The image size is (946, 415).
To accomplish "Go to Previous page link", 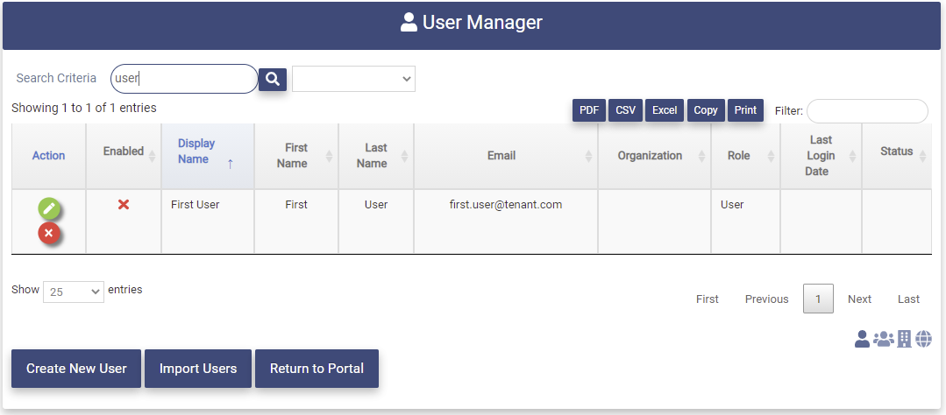I will [767, 299].
